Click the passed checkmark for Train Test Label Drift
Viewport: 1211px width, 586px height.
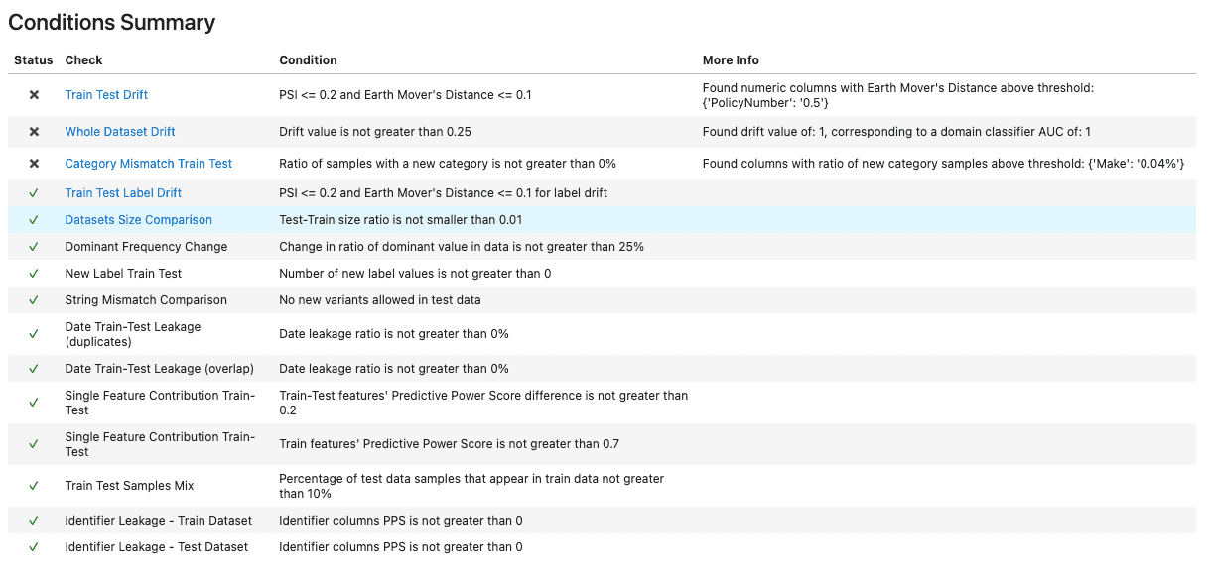point(34,193)
